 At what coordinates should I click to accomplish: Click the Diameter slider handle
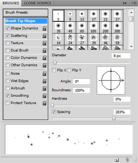tap(55, 63)
